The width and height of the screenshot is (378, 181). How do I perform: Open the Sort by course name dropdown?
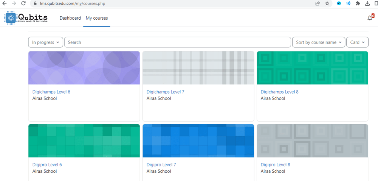(318, 42)
